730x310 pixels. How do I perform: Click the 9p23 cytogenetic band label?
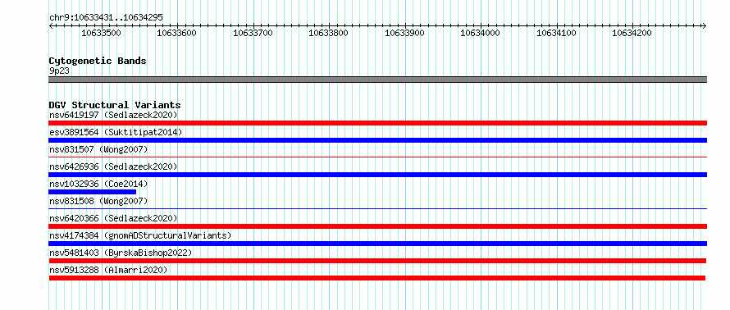59,71
